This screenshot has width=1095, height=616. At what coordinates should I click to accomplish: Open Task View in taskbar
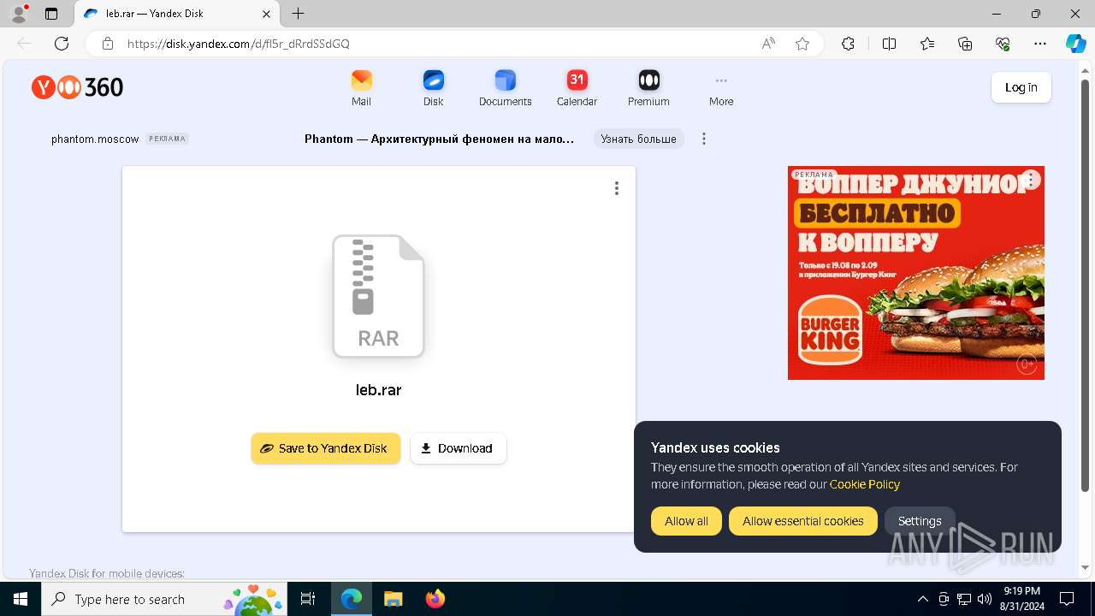pyautogui.click(x=308, y=599)
